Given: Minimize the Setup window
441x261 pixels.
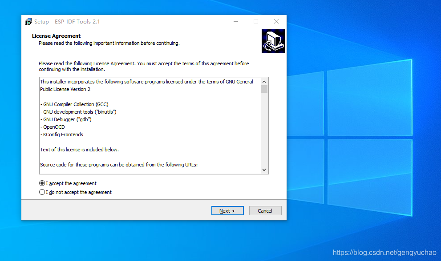Looking at the screenshot, I should point(236,22).
